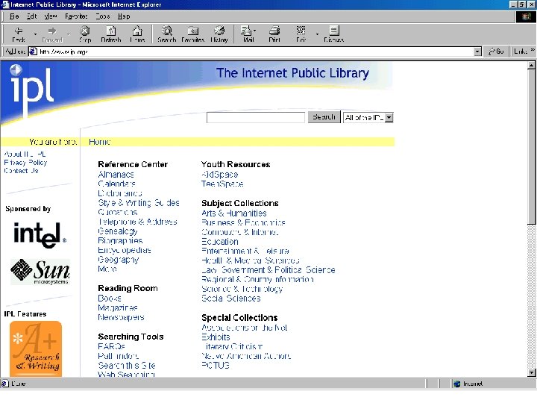This screenshot has width=537, height=403.
Task: Open the View menu
Action: pyautogui.click(x=51, y=16)
